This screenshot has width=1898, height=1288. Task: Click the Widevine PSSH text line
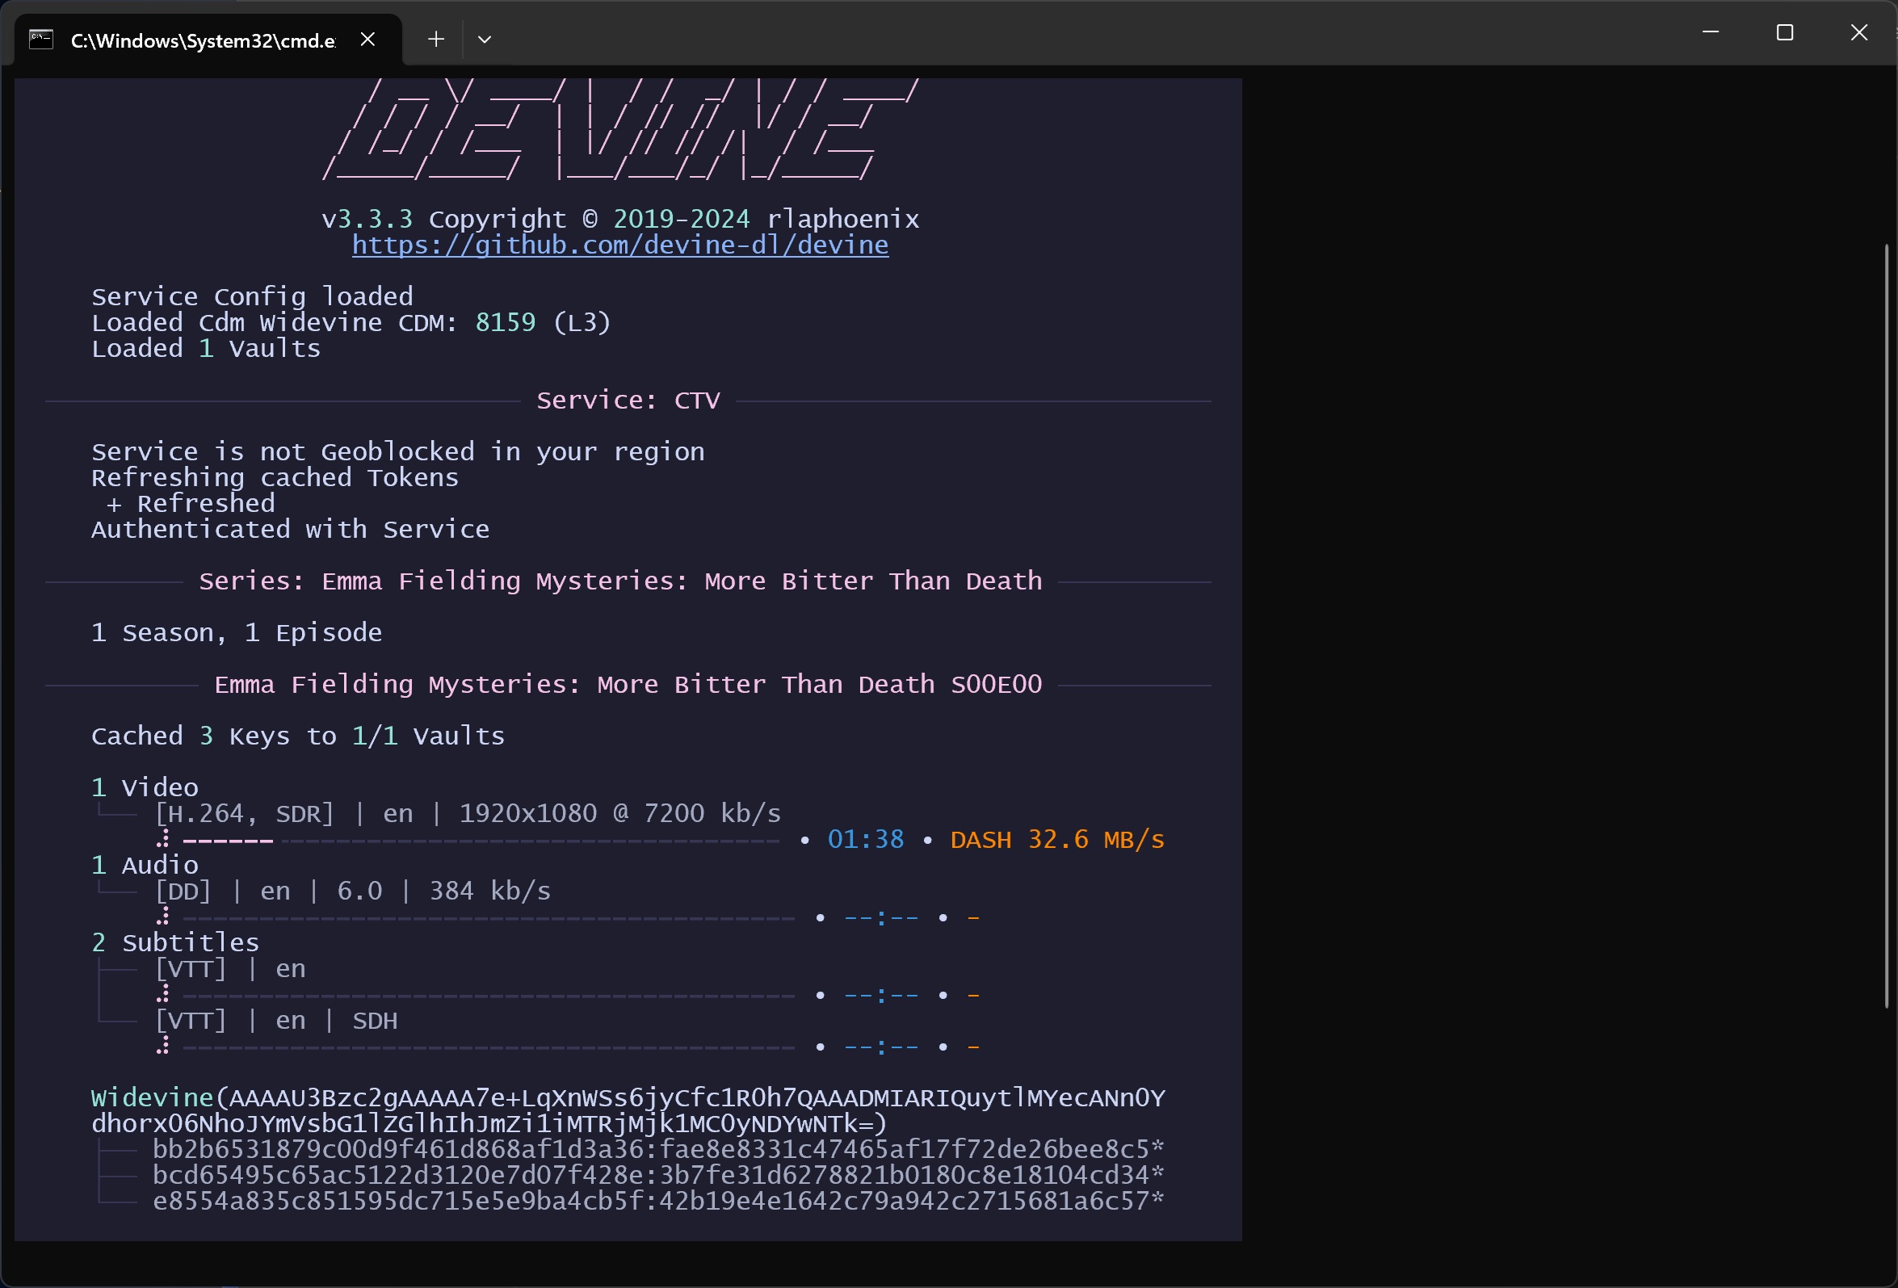628,1098
